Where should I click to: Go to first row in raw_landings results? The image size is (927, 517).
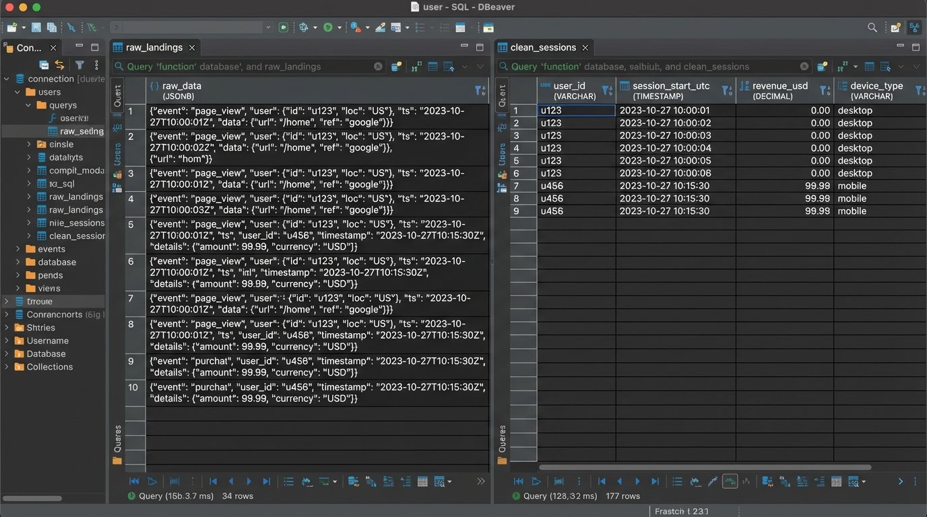214,481
